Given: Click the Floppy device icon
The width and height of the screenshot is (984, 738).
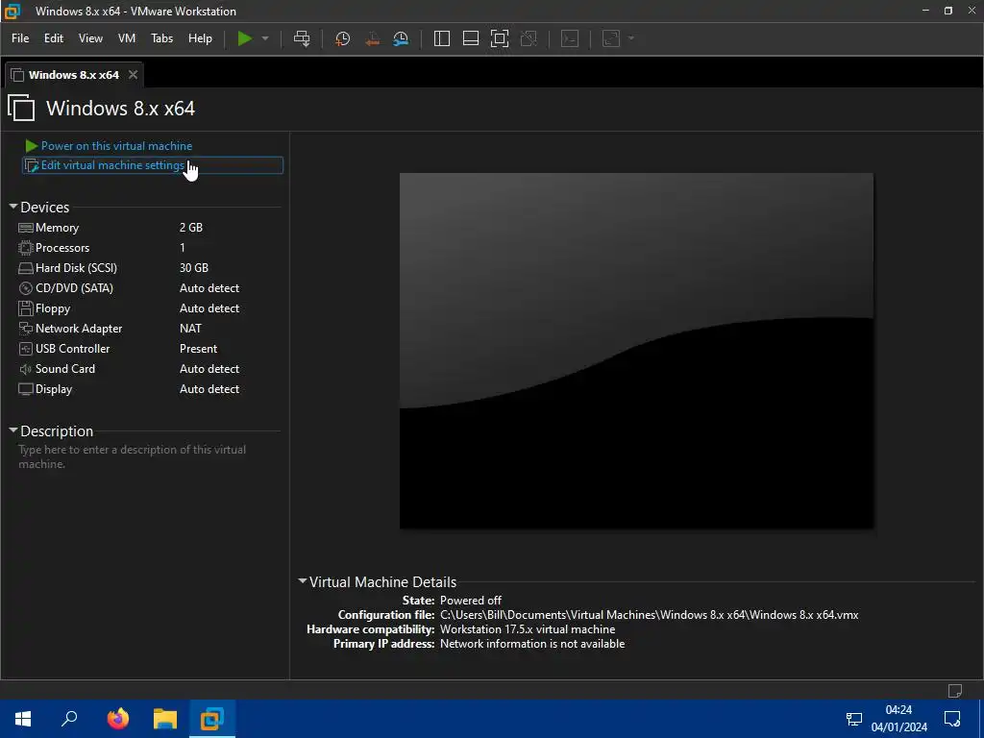Looking at the screenshot, I should click(26, 308).
